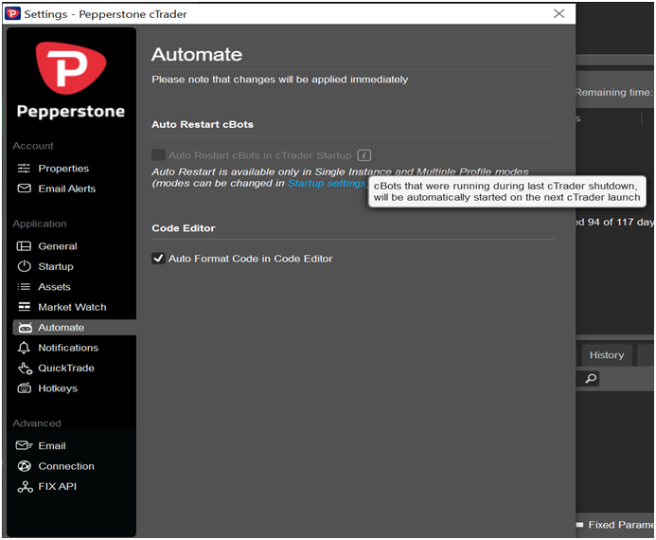The image size is (656, 540).
Task: Click the Email Alerts envelope icon
Action: pyautogui.click(x=24, y=189)
